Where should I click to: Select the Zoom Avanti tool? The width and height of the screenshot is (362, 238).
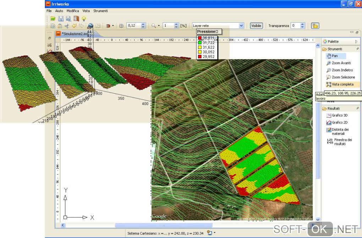pyautogui.click(x=340, y=63)
